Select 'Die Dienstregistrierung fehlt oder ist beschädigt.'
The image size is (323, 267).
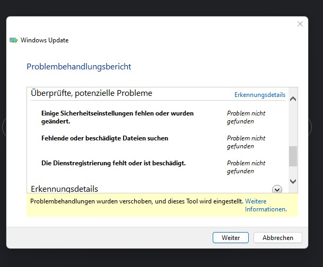(x=114, y=163)
